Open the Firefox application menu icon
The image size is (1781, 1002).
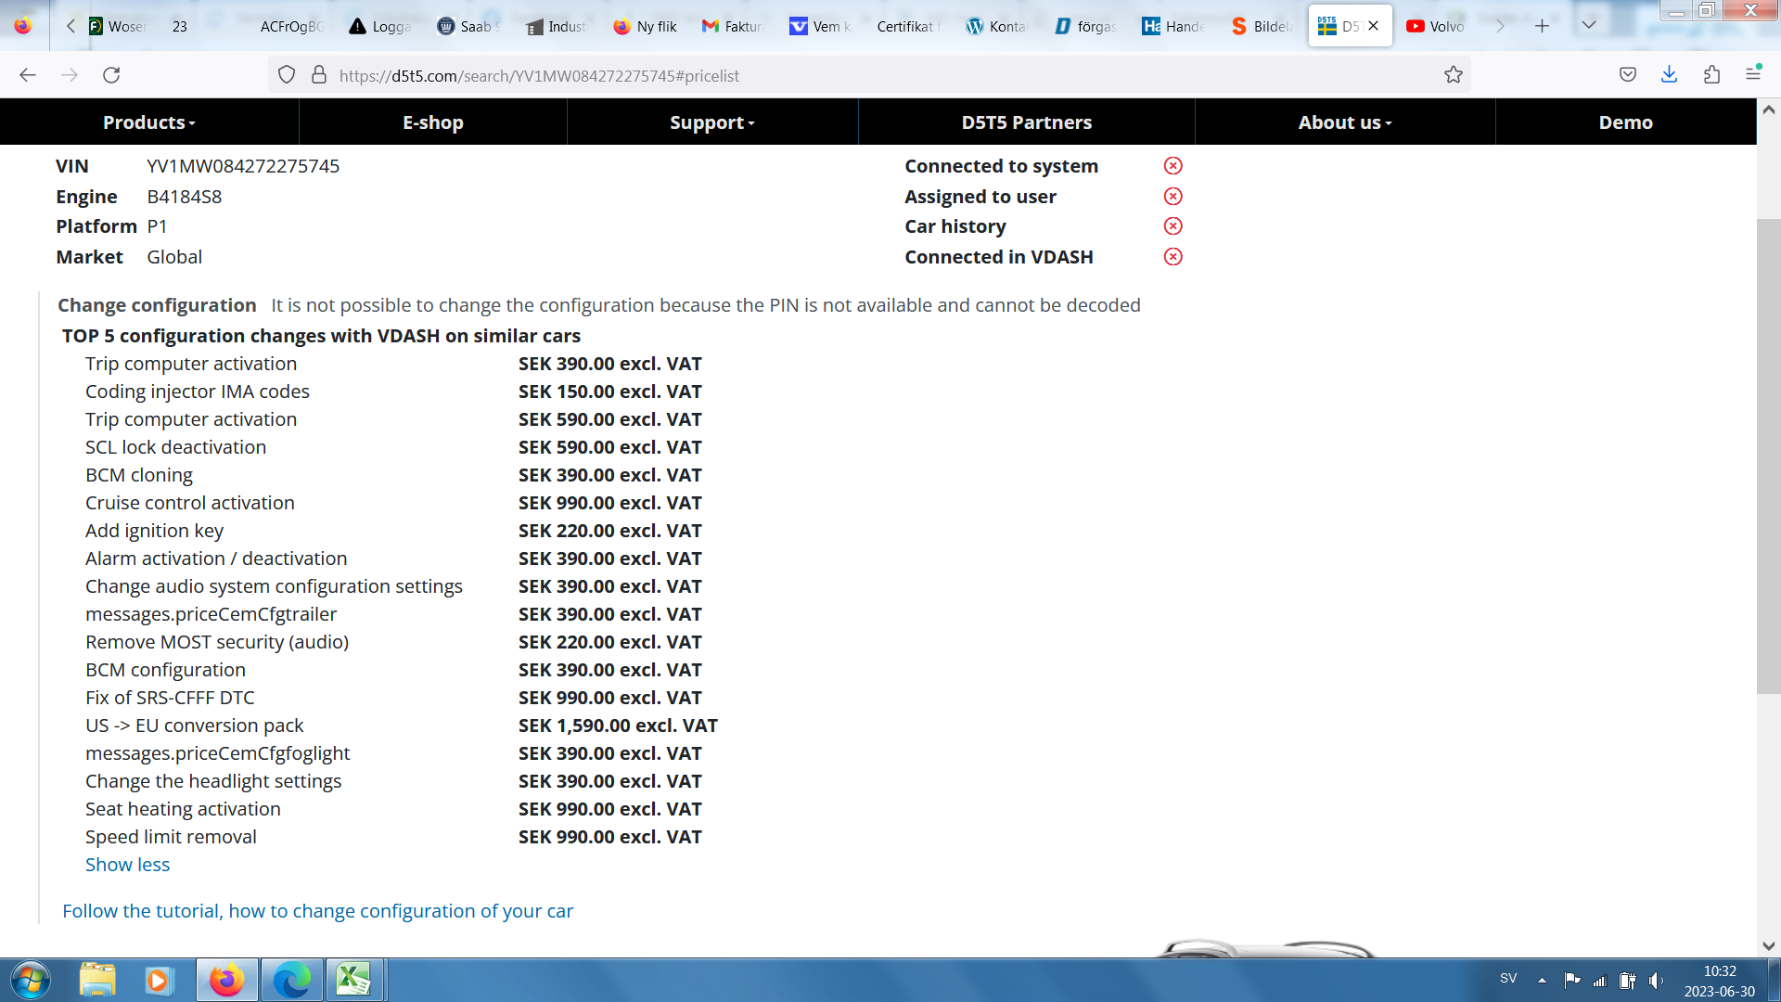(x=1753, y=73)
